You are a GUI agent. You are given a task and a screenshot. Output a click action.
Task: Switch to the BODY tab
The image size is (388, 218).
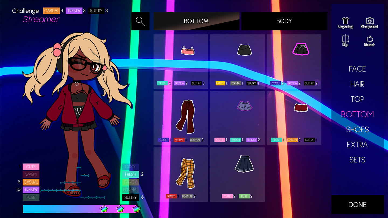point(284,21)
